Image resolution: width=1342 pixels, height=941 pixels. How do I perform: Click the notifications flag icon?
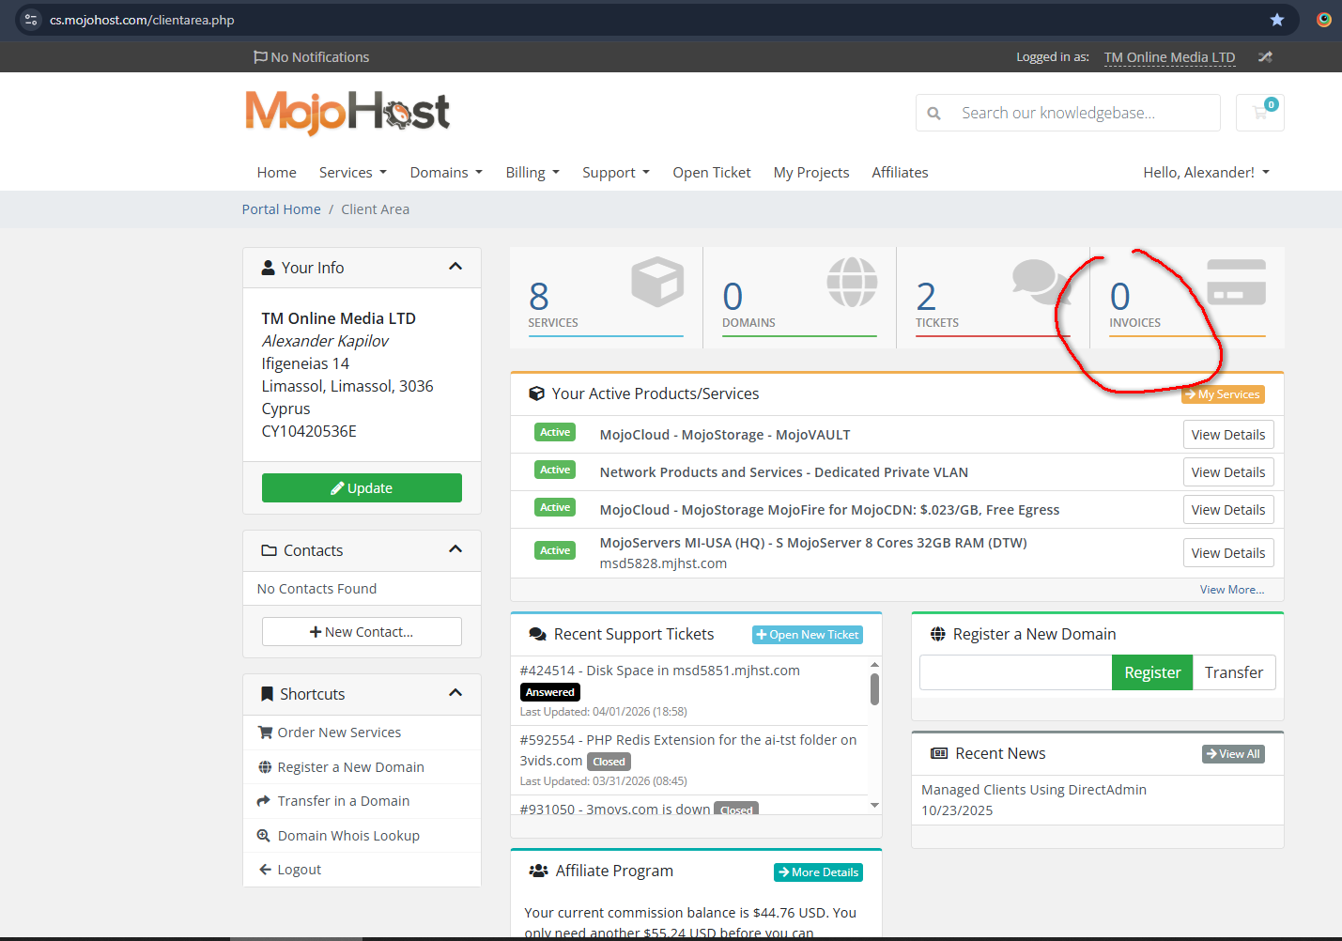260,57
